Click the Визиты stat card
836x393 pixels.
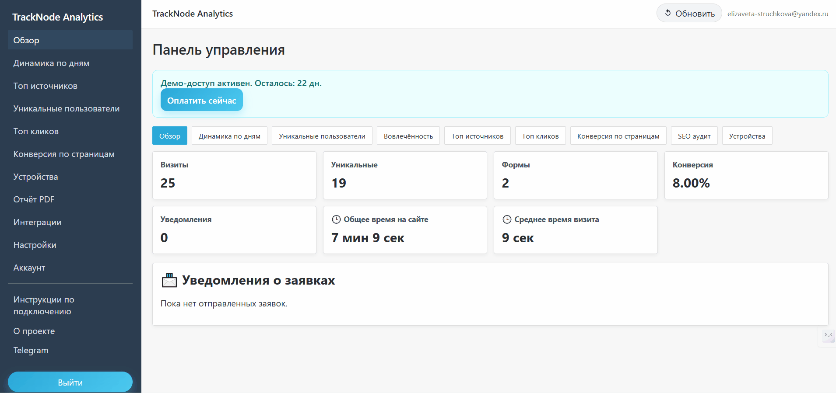coord(234,175)
